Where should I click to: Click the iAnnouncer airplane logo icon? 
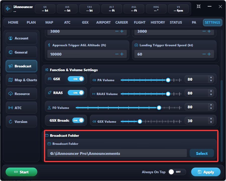(x=8, y=9)
